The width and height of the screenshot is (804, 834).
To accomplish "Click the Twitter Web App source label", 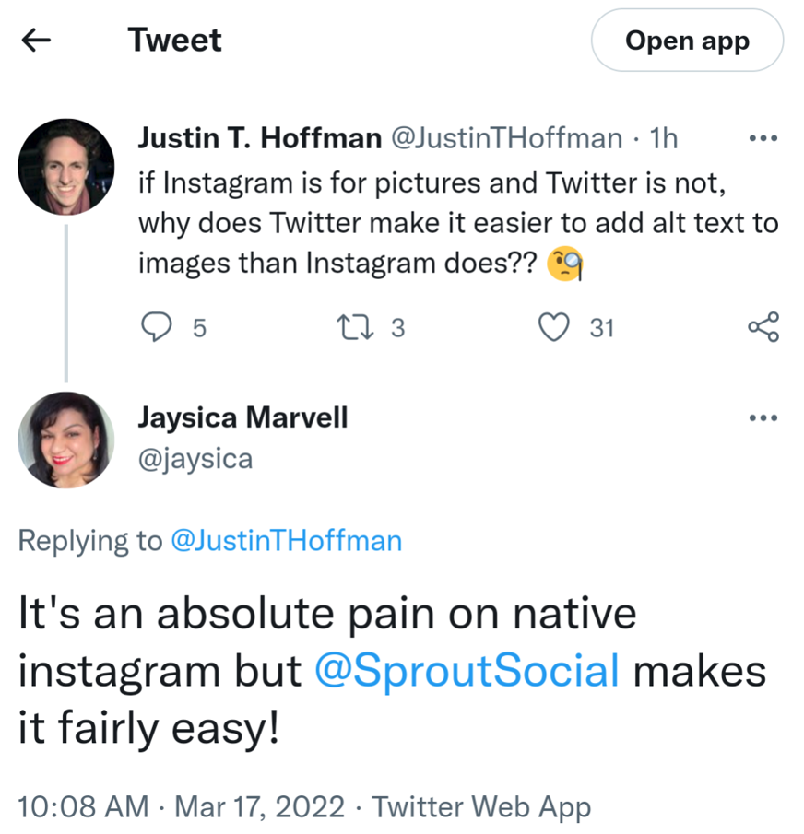I will tap(481, 806).
